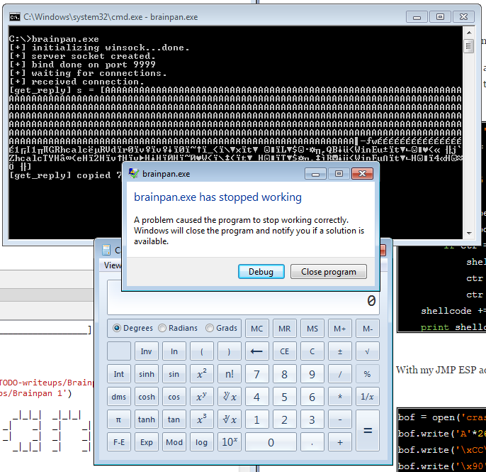Click the Mod modulo key
Viewport: 486px width, 472px height.
click(x=174, y=442)
